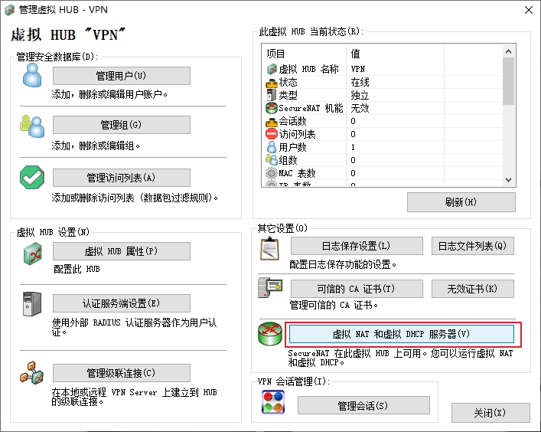Viewport: 541px width, 432px height.
Task: Click the green SecureNAT router icon
Action: [270, 334]
